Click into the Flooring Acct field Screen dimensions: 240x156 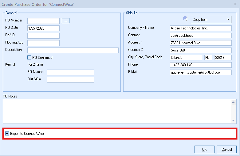pyautogui.click(x=43, y=43)
